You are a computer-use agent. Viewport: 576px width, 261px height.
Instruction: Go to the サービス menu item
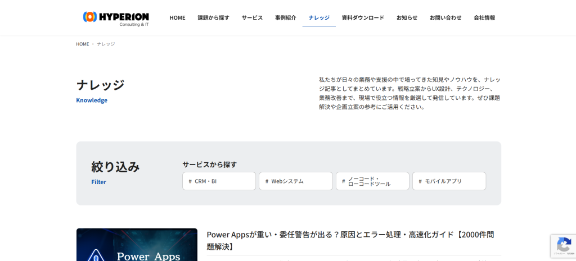(x=252, y=17)
